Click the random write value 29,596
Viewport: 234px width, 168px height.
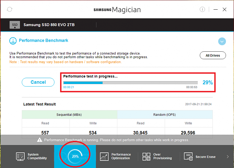point(188,133)
